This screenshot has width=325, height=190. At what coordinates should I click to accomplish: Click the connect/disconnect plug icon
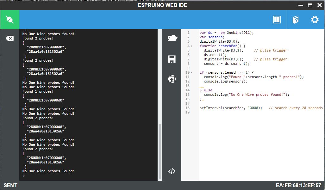[9, 20]
